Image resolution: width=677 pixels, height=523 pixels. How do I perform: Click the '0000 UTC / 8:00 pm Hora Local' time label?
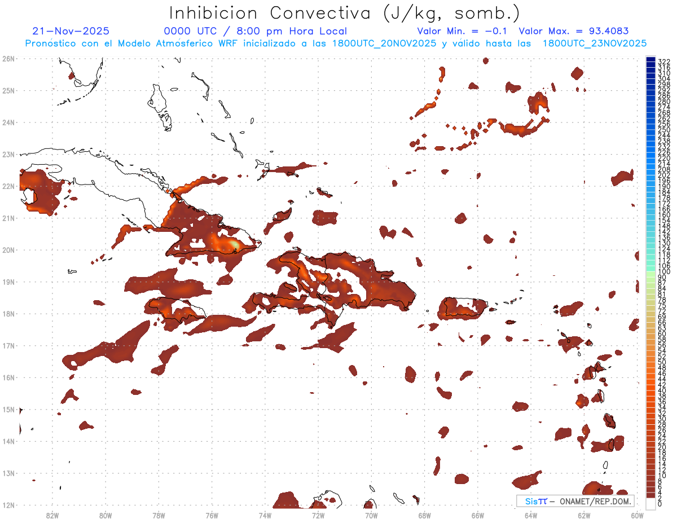(x=256, y=32)
